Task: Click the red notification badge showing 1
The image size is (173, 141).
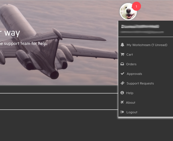Action: (136, 6)
